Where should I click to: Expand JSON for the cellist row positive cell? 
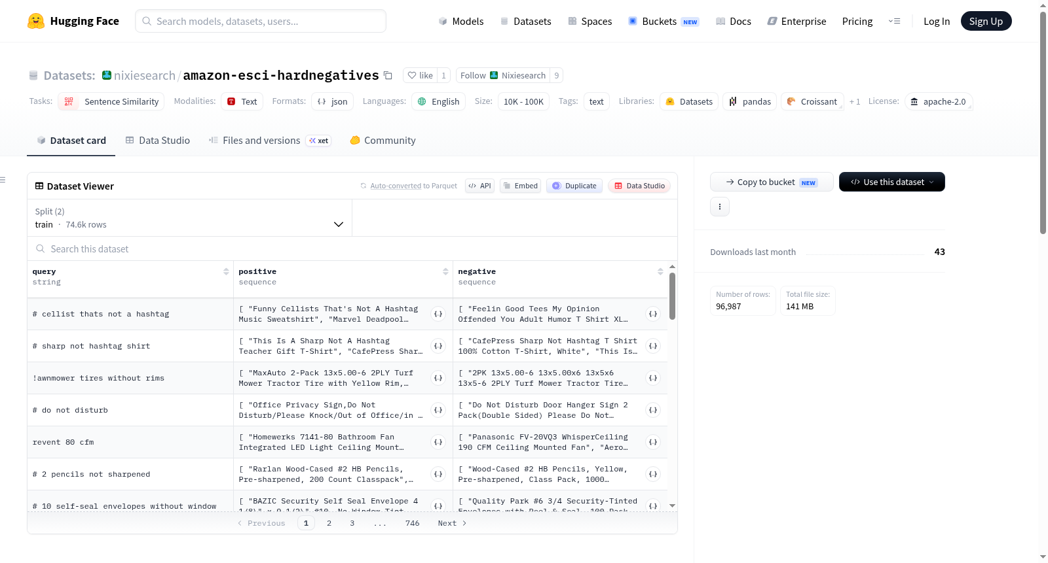coord(438,314)
